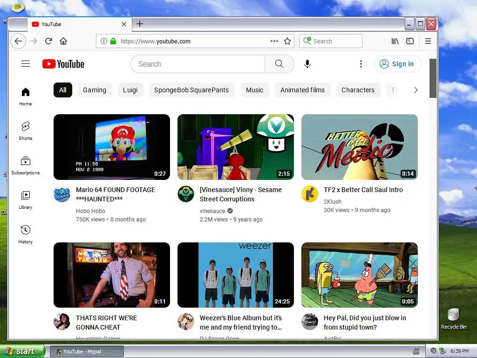
Task: Select the SpongeBob SquarePants filter chip
Action: tap(191, 90)
